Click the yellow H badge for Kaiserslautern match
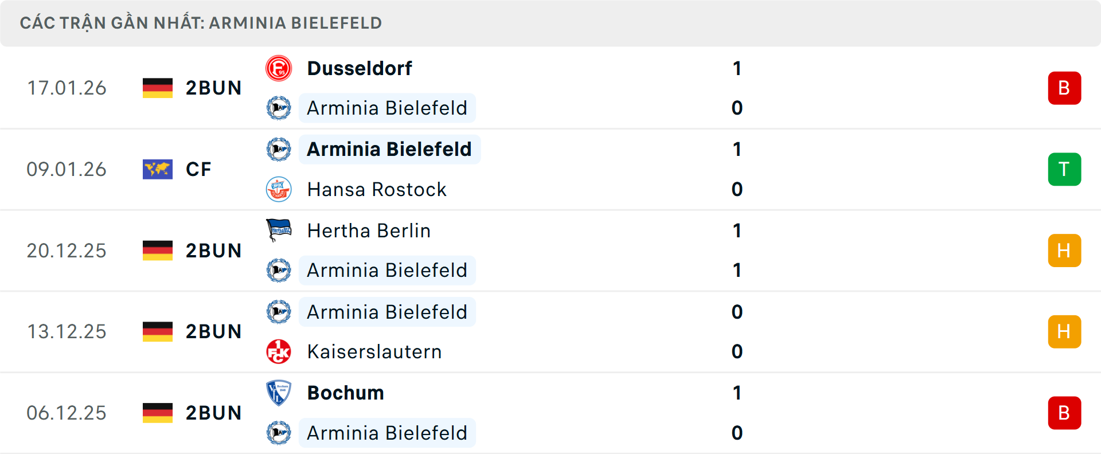Screen dimensions: 1101x454 pyautogui.click(x=1065, y=331)
